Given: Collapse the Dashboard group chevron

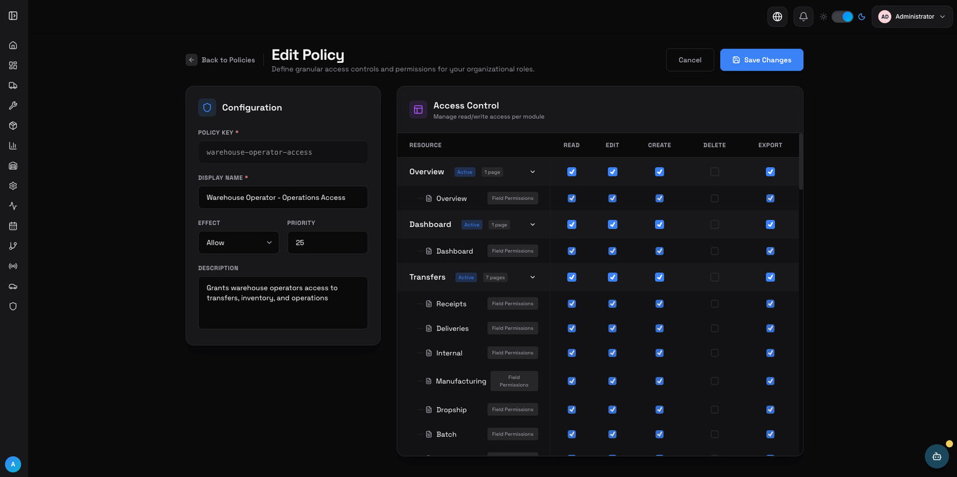Looking at the screenshot, I should pos(533,224).
